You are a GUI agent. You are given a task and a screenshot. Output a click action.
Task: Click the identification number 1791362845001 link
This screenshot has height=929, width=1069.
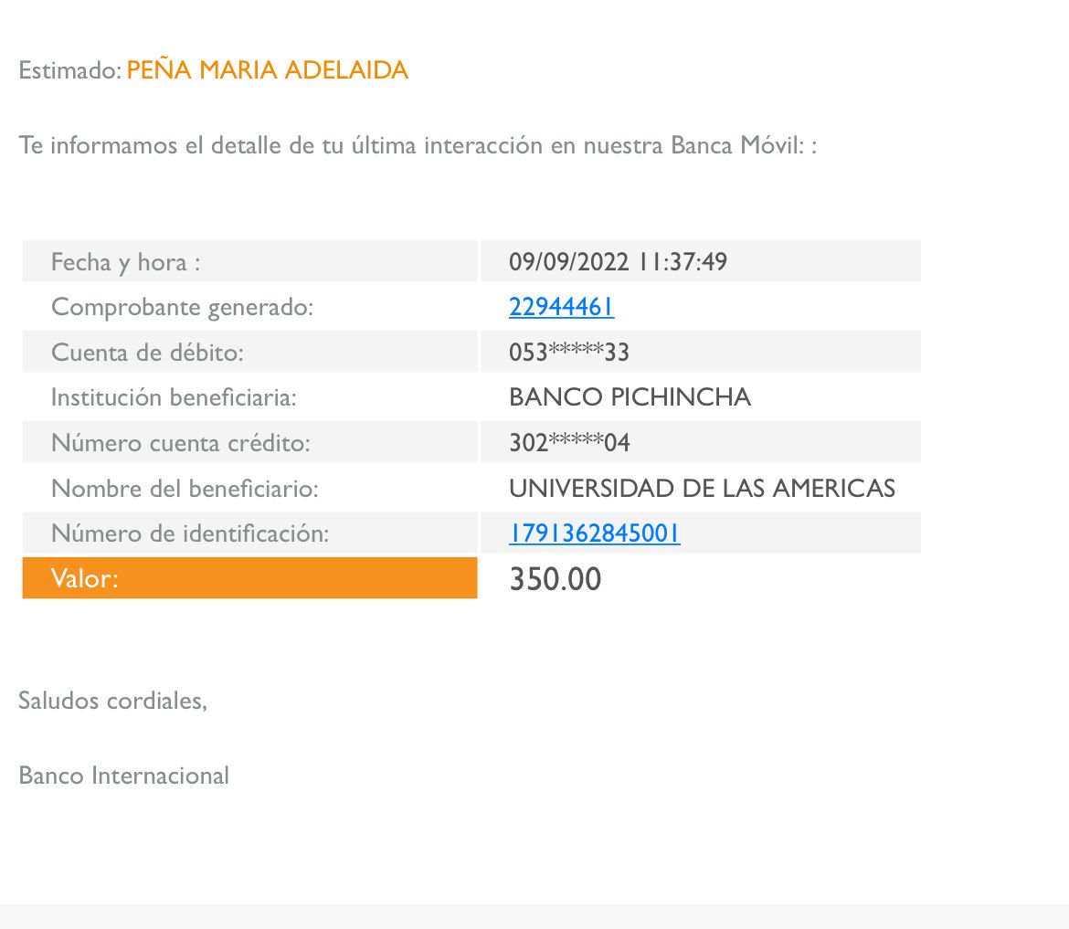[594, 533]
